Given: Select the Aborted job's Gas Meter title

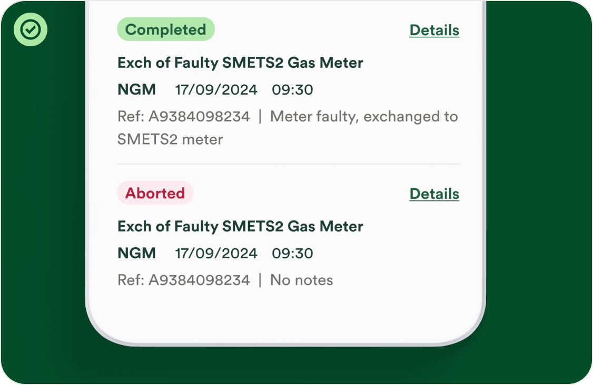Looking at the screenshot, I should (x=240, y=227).
